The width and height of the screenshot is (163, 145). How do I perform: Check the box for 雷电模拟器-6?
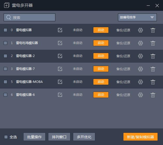(x=5, y=95)
